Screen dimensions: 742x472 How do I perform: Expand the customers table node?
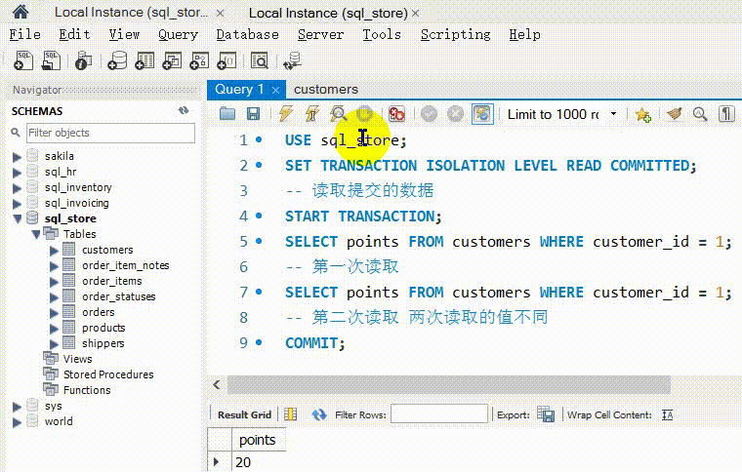pos(54,250)
